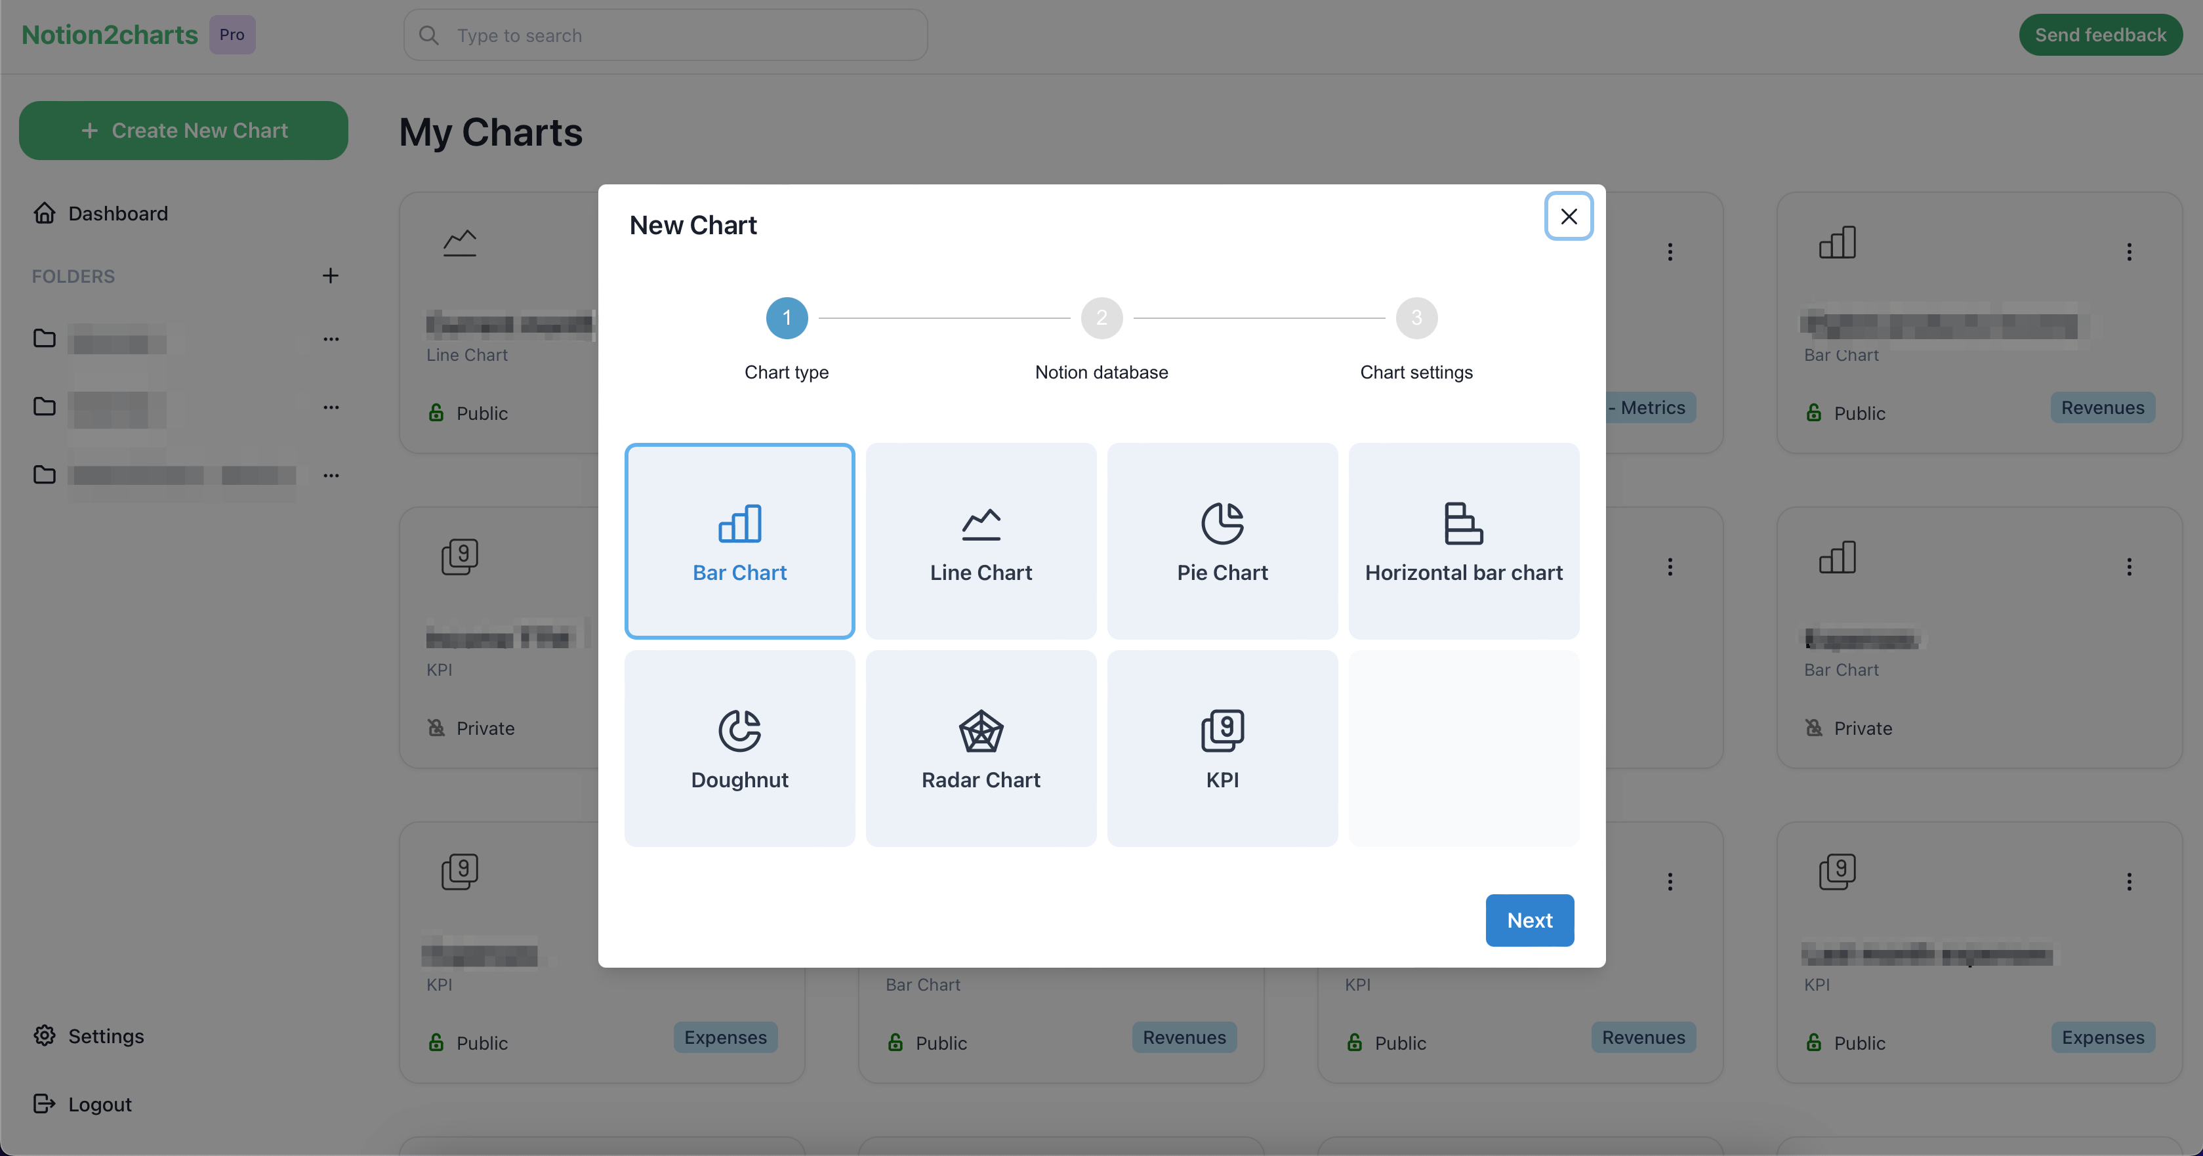Open options menu for second folder

(330, 408)
